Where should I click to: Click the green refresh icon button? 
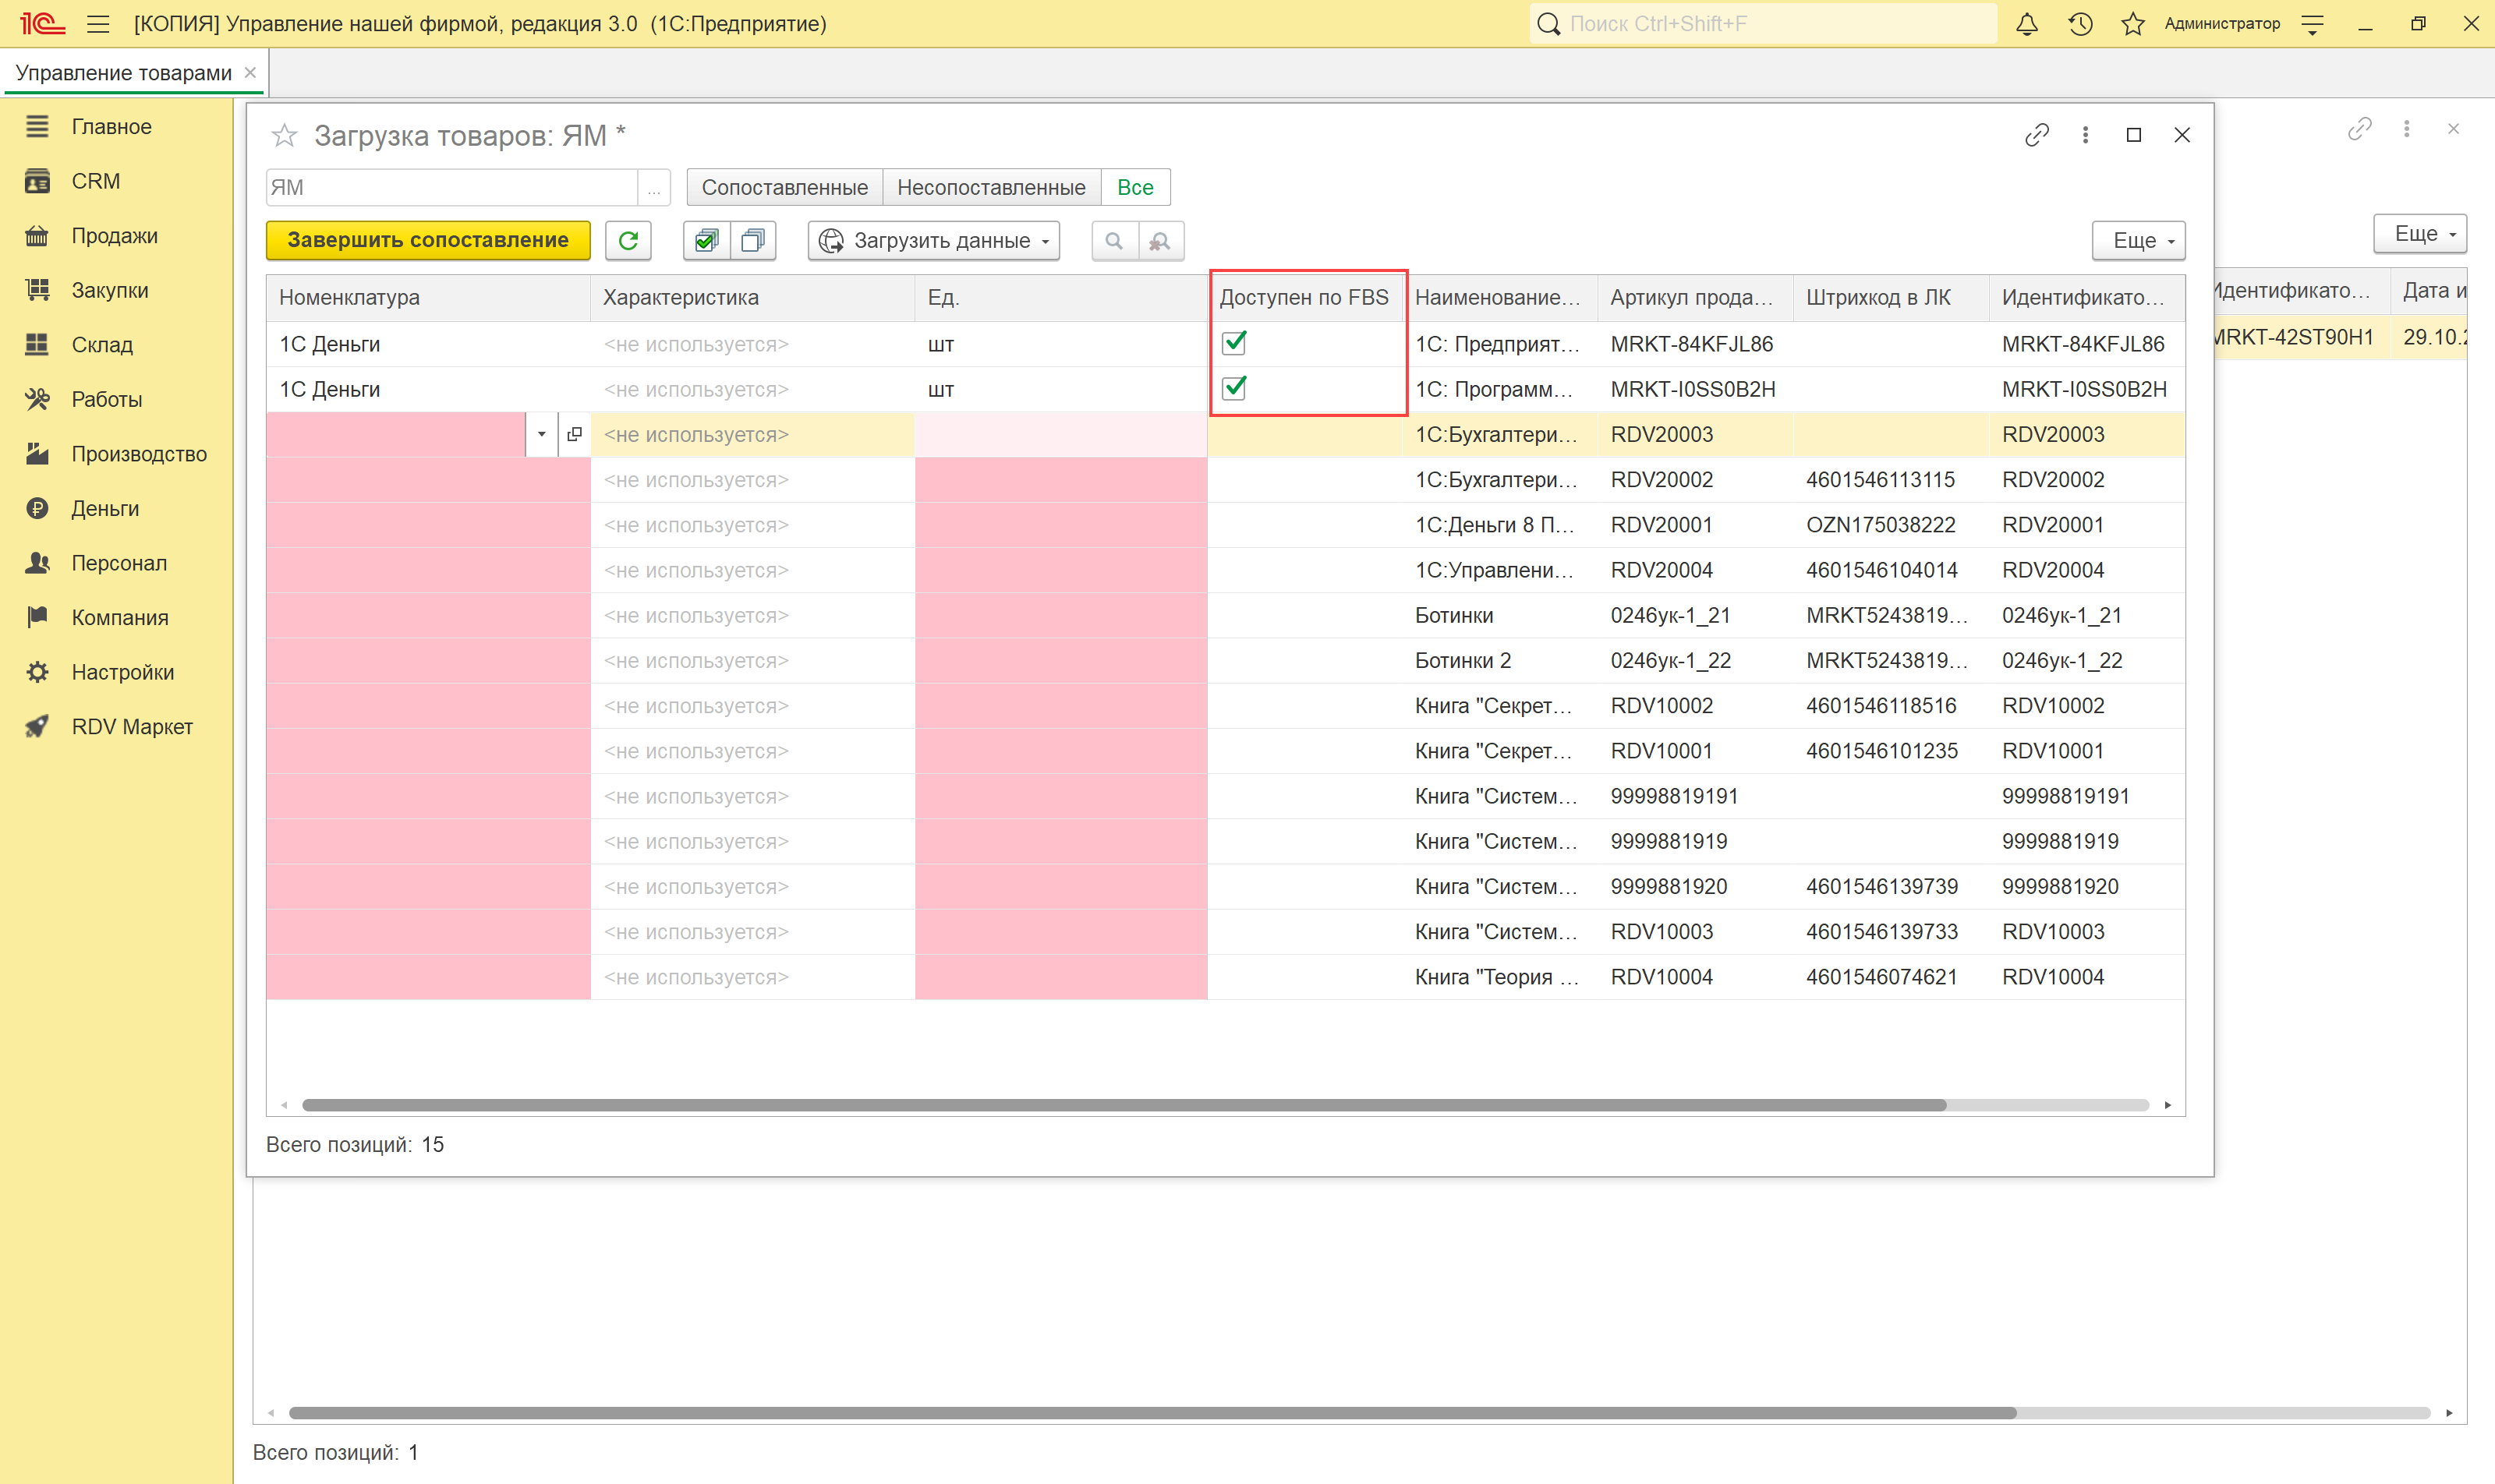(628, 240)
